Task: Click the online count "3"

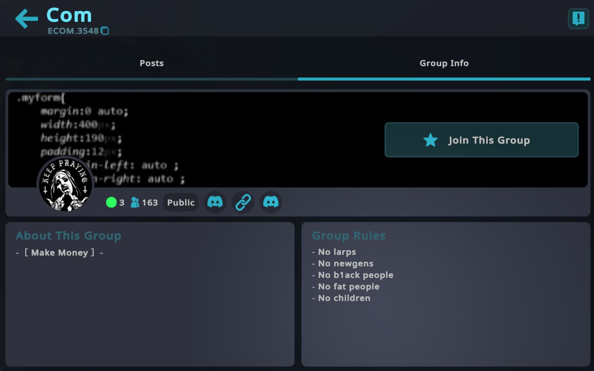Action: [x=122, y=203]
